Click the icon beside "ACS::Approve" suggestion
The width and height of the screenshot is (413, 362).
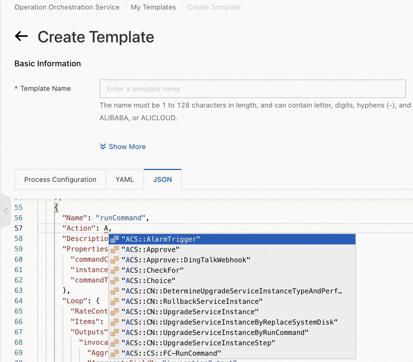[x=115, y=250]
